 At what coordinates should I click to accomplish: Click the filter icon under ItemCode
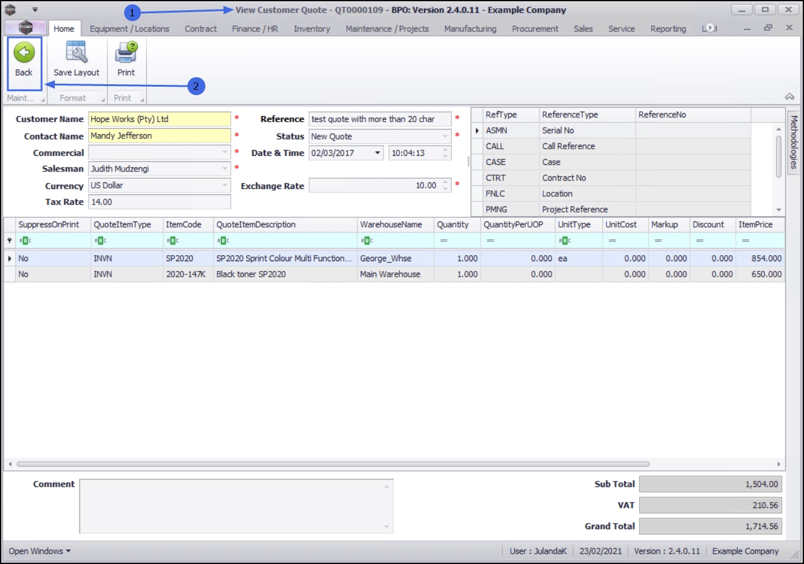click(x=172, y=241)
